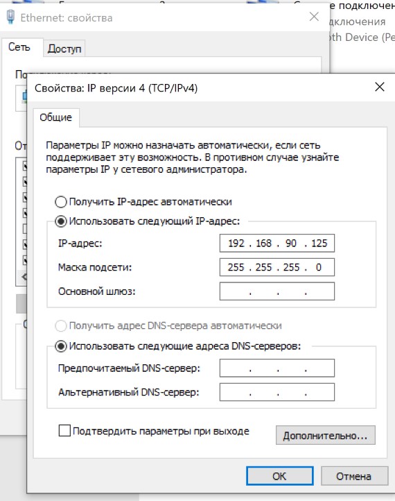Image resolution: width=395 pixels, height=501 pixels.
Task: Click the Основной шлюз input field
Action: coord(277,291)
